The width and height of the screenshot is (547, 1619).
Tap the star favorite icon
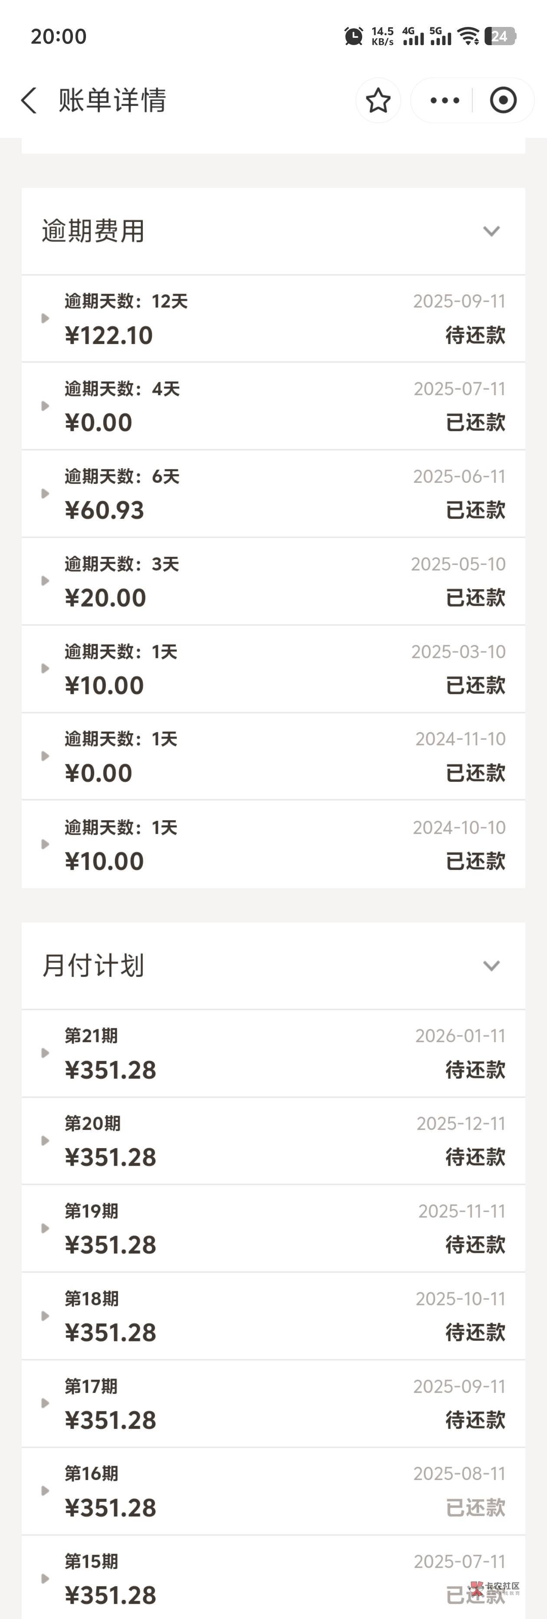click(x=378, y=101)
